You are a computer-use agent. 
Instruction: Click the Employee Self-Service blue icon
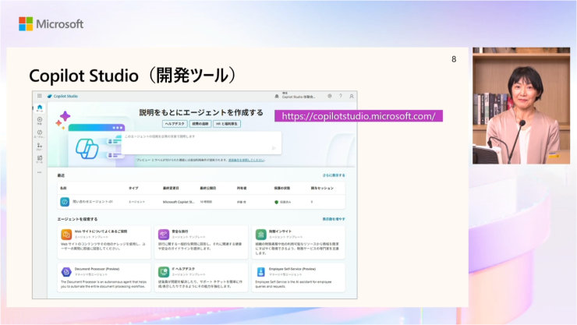[261, 272]
